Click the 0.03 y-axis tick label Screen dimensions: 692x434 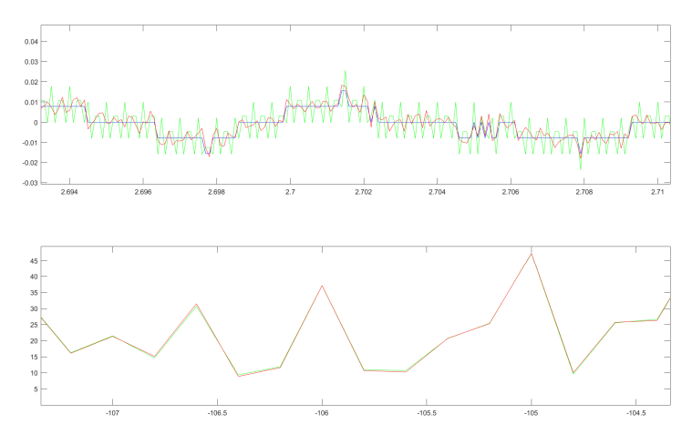pyautogui.click(x=31, y=62)
